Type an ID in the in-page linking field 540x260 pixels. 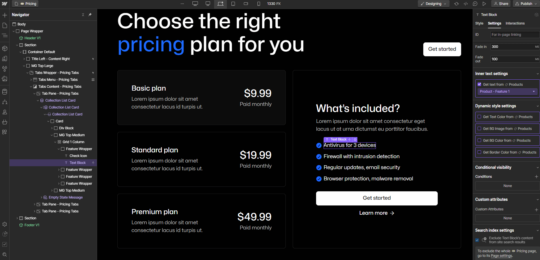pyautogui.click(x=515, y=34)
